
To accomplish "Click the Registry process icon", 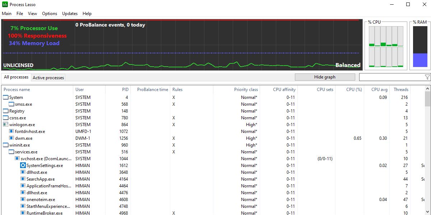I will click(x=6, y=111).
